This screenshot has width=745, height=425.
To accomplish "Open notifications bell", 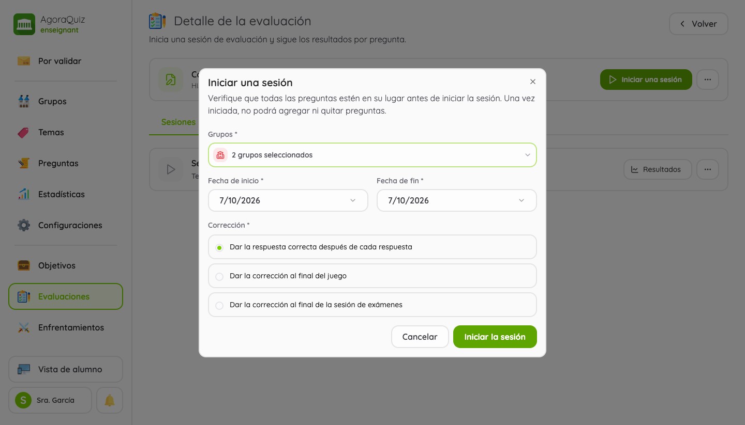I will pyautogui.click(x=110, y=400).
